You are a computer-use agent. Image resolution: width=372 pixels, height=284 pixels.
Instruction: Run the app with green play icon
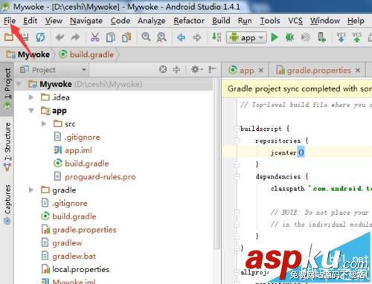(275, 37)
